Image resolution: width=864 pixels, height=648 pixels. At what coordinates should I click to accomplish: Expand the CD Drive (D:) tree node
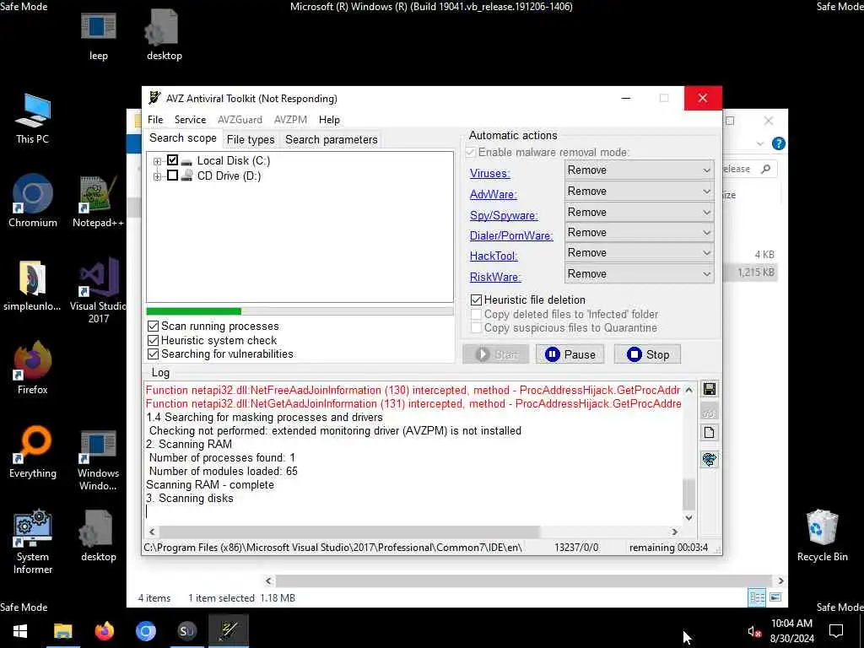tap(157, 176)
